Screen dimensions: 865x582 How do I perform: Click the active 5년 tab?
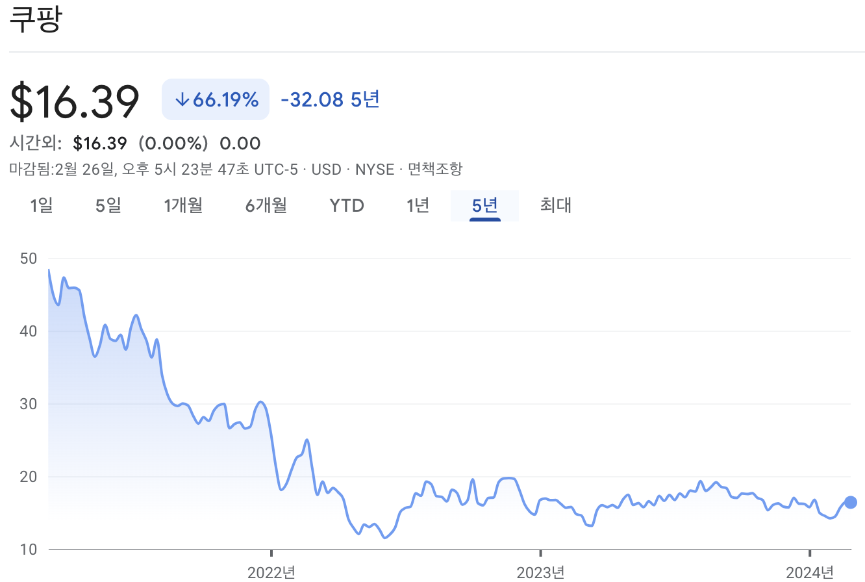[x=484, y=205]
